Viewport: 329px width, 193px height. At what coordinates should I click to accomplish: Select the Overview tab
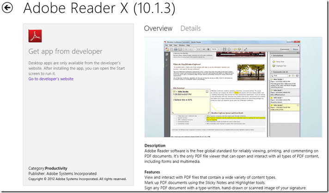[158, 29]
